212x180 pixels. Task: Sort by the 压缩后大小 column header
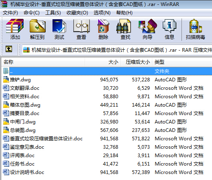[x=136, y=62]
